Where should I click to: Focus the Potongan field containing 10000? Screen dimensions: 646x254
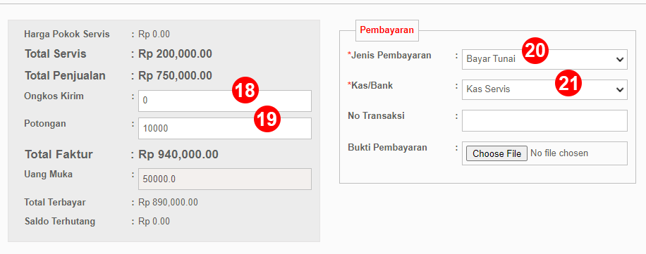tap(225, 128)
